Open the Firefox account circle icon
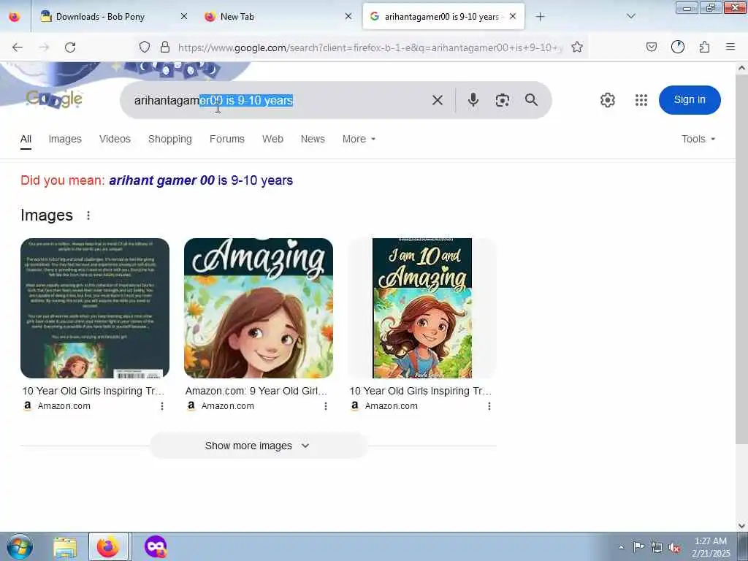 [678, 47]
